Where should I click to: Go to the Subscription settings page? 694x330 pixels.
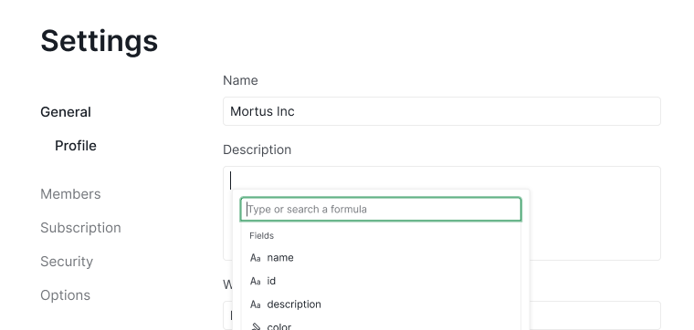(80, 228)
